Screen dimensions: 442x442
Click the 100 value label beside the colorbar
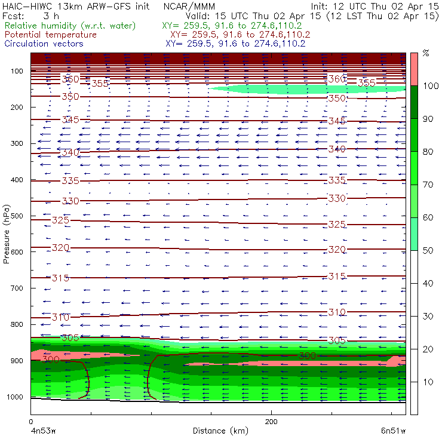pos(431,86)
